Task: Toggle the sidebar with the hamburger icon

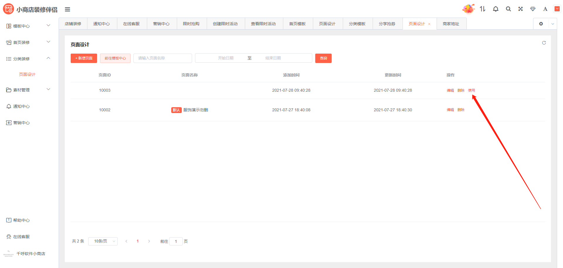Action: [x=67, y=9]
